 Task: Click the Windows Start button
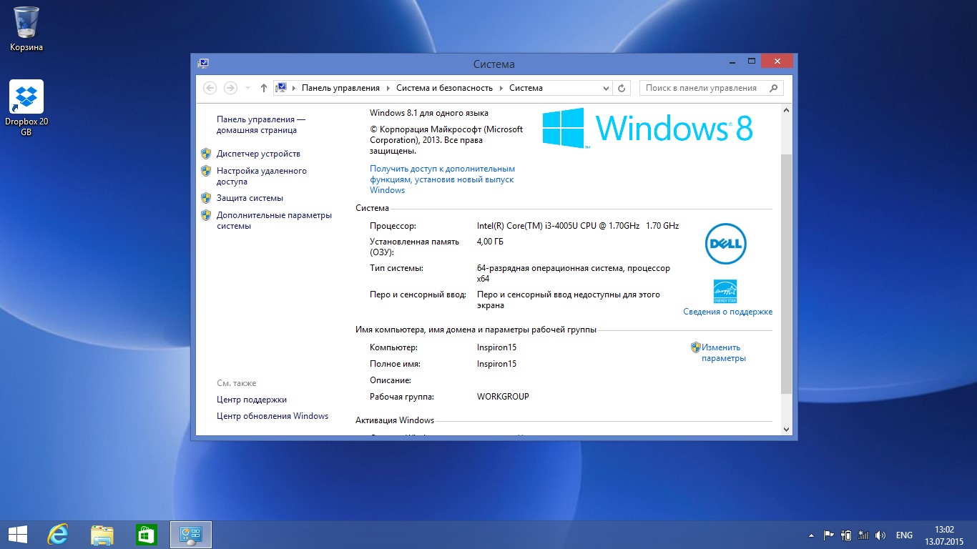18,535
